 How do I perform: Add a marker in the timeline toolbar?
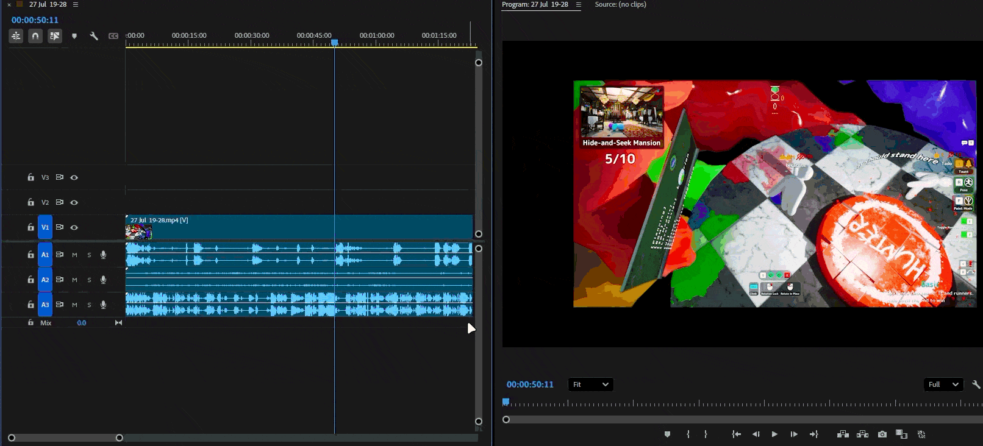pyautogui.click(x=74, y=36)
